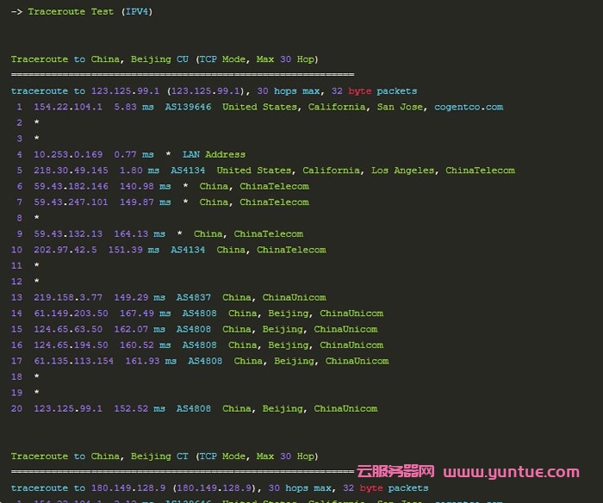Click the 149.87 ms latency on hop 7

tap(151, 202)
